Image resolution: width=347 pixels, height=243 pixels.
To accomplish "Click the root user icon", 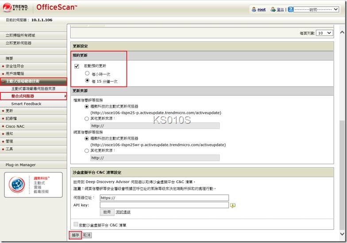I will pos(254,9).
